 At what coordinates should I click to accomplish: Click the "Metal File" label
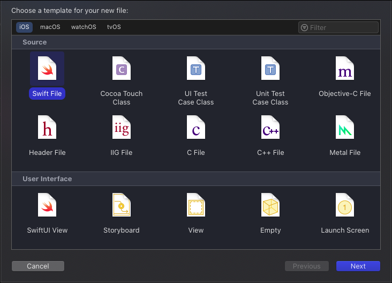pyautogui.click(x=345, y=153)
